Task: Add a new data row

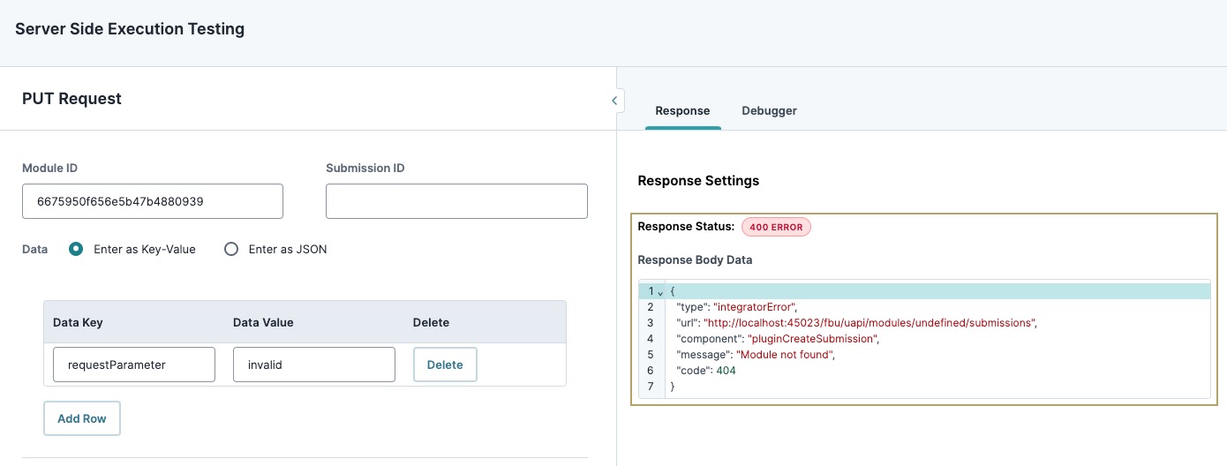Action: click(x=82, y=418)
